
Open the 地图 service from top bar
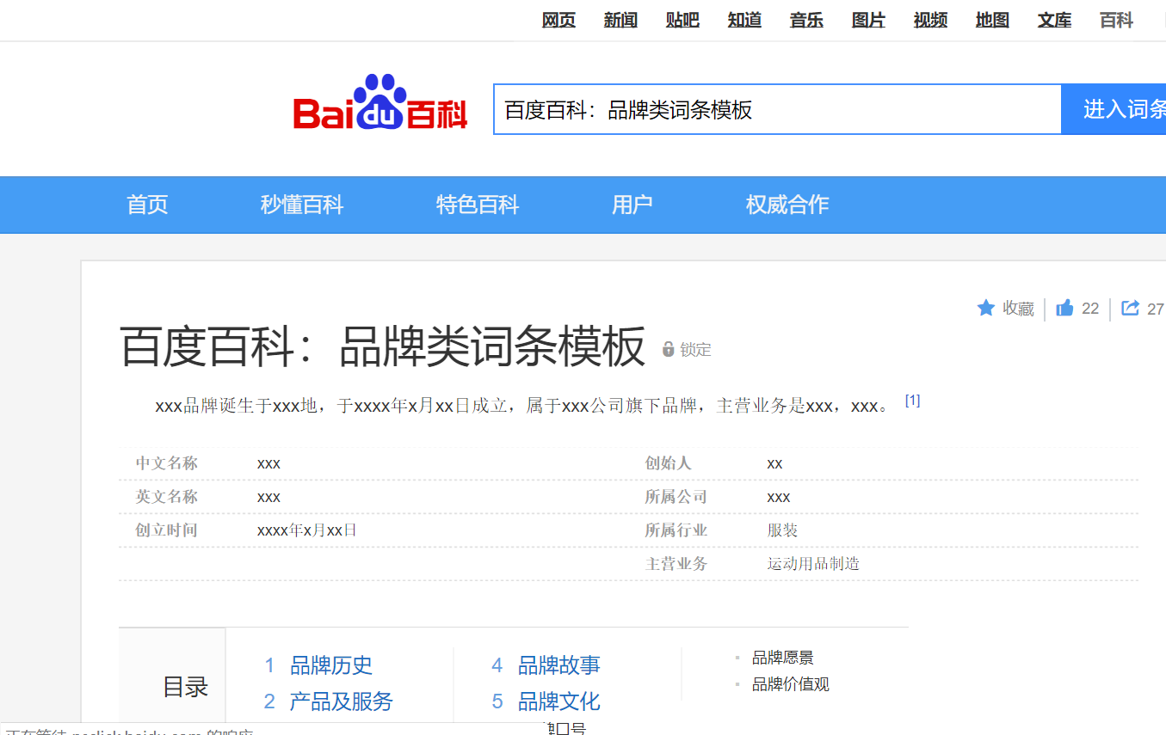[x=991, y=20]
